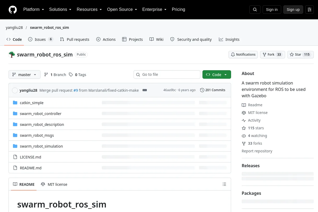The height and width of the screenshot is (212, 318).
Task: Click the Star 115 button
Action: point(301,55)
